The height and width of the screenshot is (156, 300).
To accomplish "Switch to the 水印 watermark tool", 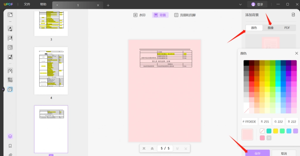I will (139, 15).
